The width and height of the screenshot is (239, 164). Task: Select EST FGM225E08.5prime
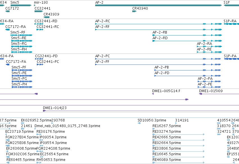click(8, 146)
